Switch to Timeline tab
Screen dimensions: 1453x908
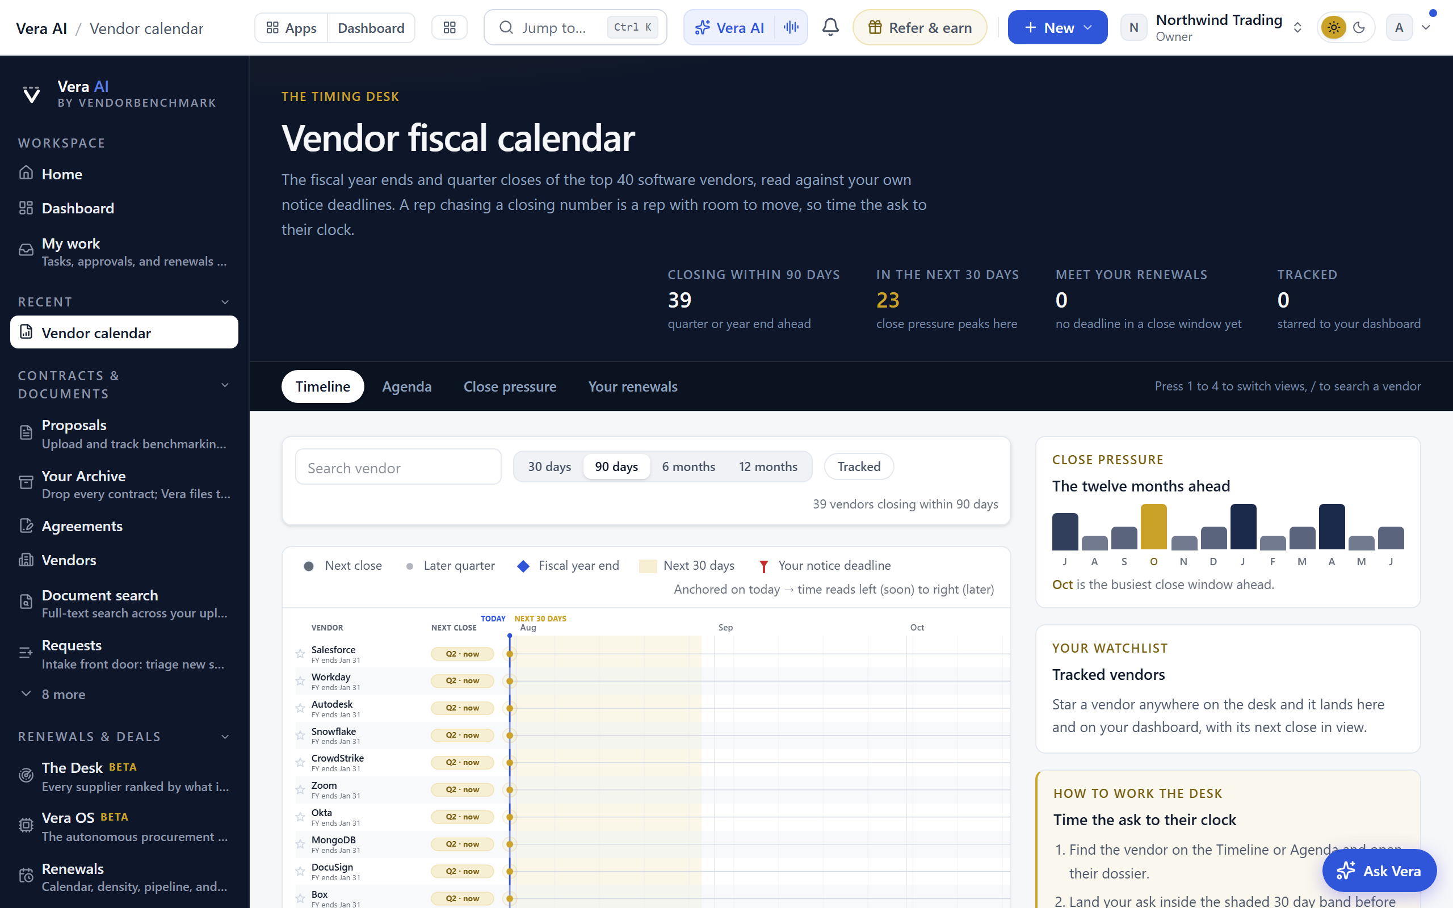pyautogui.click(x=322, y=386)
